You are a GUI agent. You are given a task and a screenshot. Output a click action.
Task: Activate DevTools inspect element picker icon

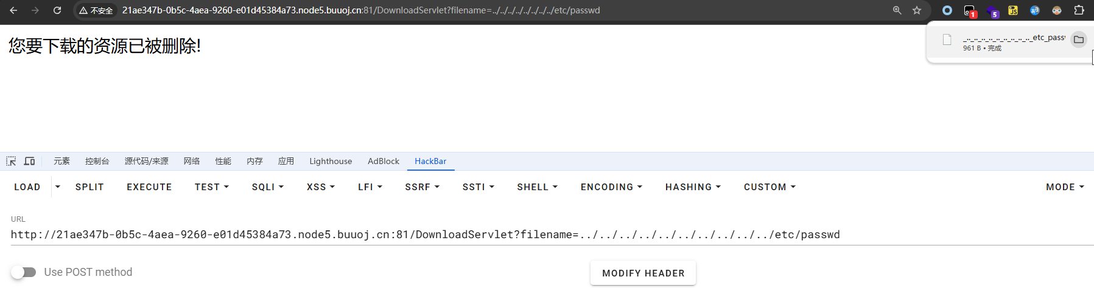pyautogui.click(x=11, y=161)
